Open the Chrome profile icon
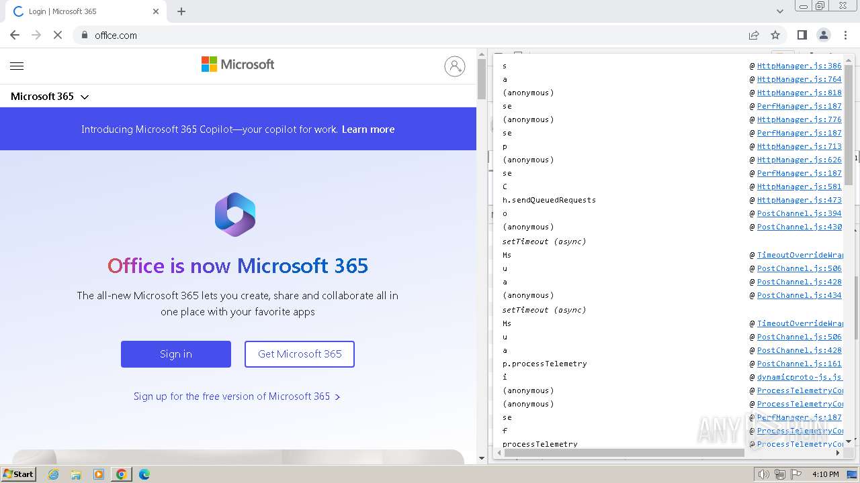The height and width of the screenshot is (483, 860). coord(824,35)
